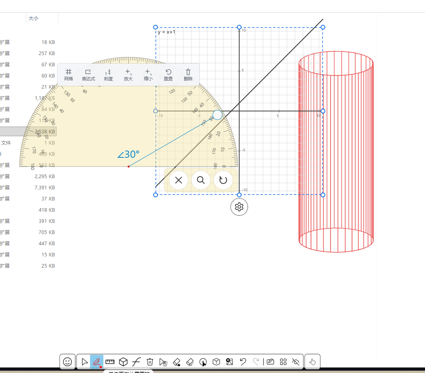Undo the last action
Image resolution: width=425 pixels, height=373 pixels.
(243, 361)
